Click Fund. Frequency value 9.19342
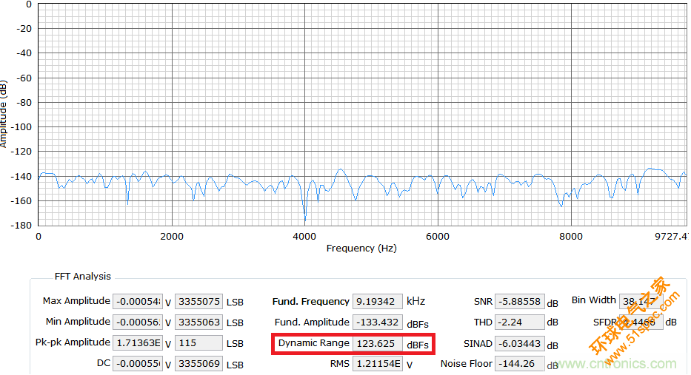The image size is (691, 375). [378, 302]
